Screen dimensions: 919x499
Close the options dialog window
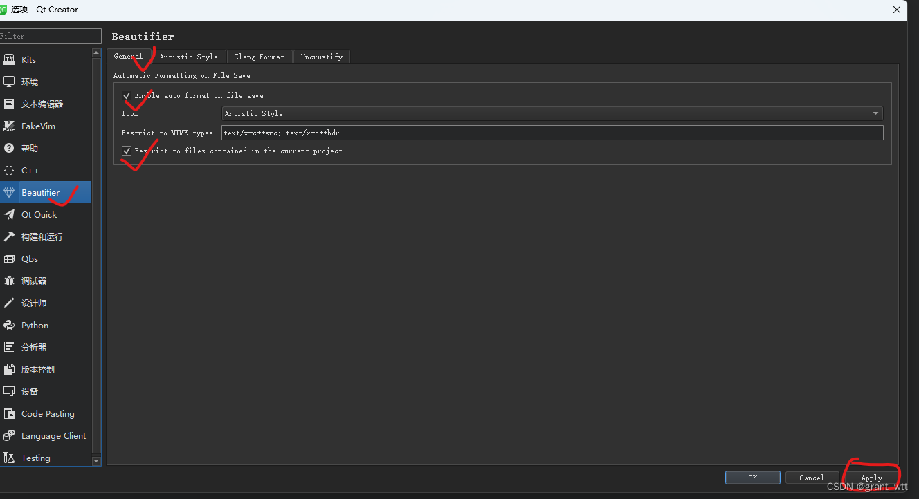click(x=897, y=10)
